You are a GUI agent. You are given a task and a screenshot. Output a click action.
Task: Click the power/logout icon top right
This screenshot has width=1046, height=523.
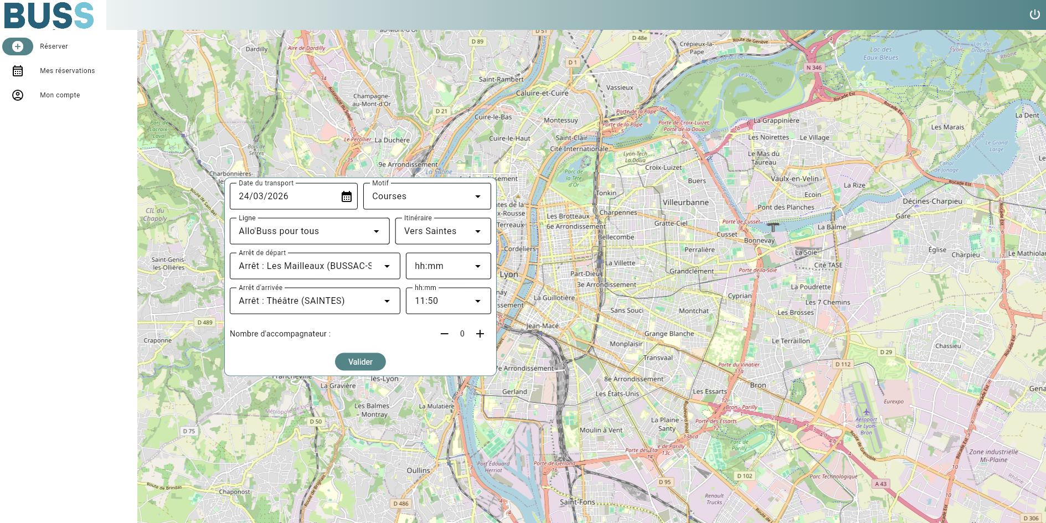click(1034, 14)
